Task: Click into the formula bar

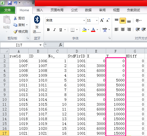Action: pyautogui.click(x=105, y=45)
